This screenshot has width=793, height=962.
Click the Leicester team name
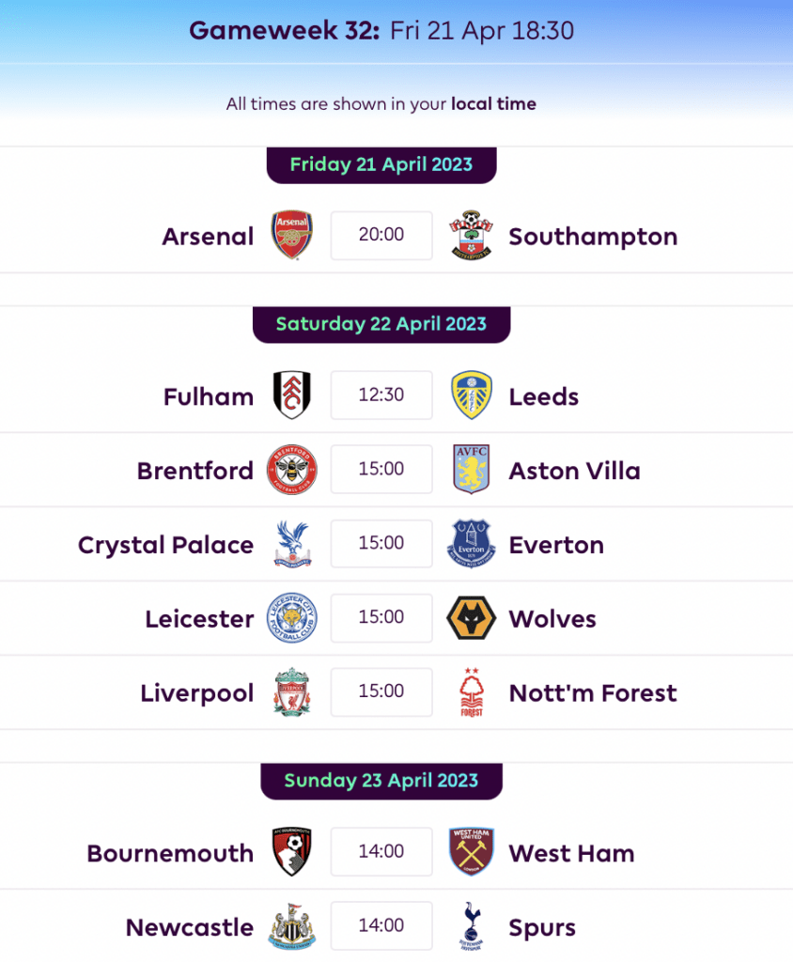(199, 619)
